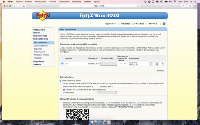Toggle the Safari sidebar button
The image size is (200, 125).
(24, 6)
